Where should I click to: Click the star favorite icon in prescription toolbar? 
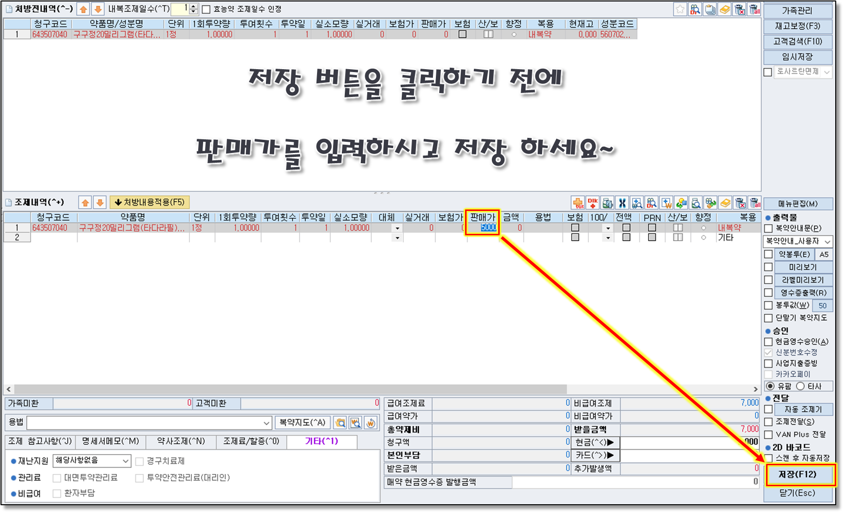680,9
